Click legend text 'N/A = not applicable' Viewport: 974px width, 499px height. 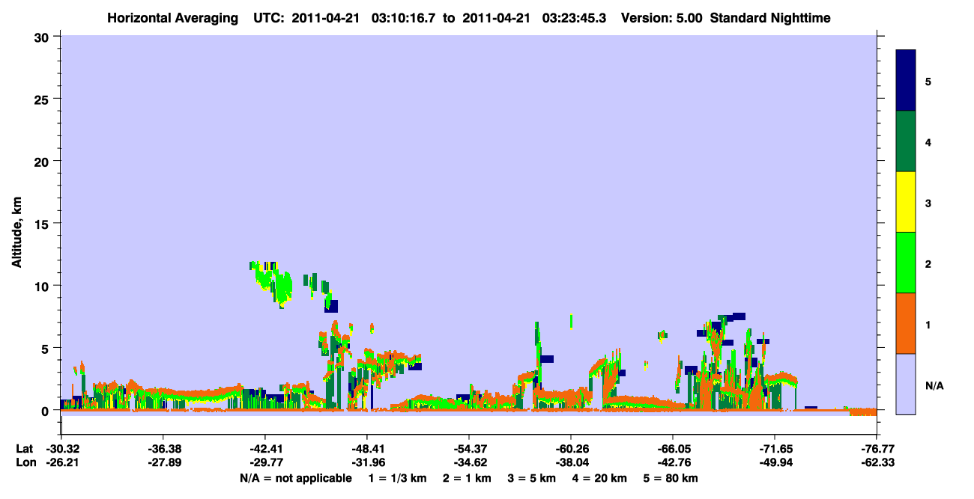[295, 478]
